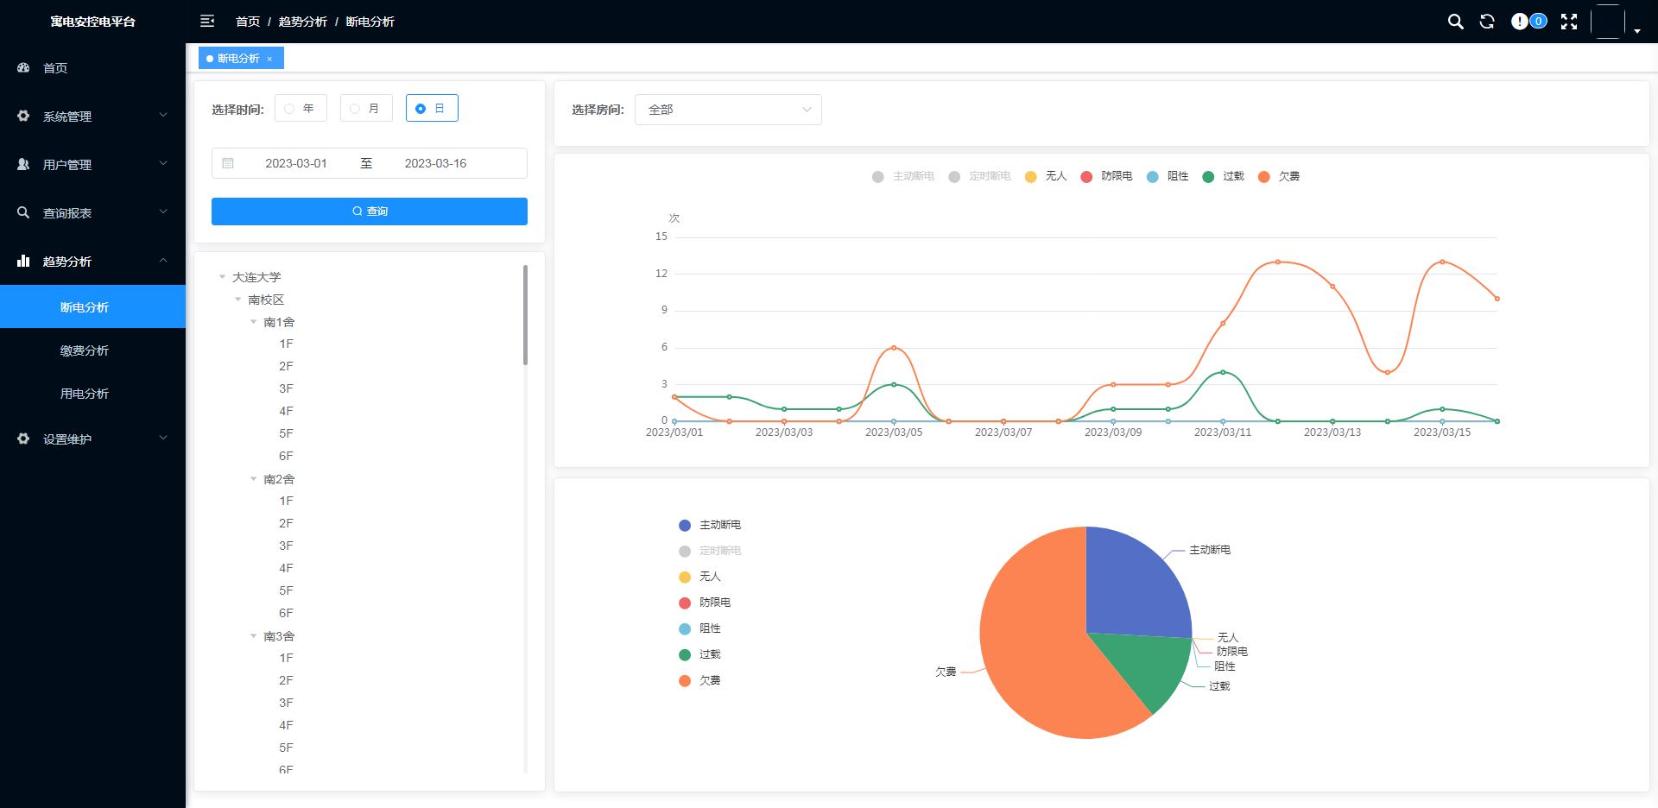Collapse the 南2舍 tree node
Image resolution: width=1658 pixels, height=808 pixels.
click(x=253, y=479)
